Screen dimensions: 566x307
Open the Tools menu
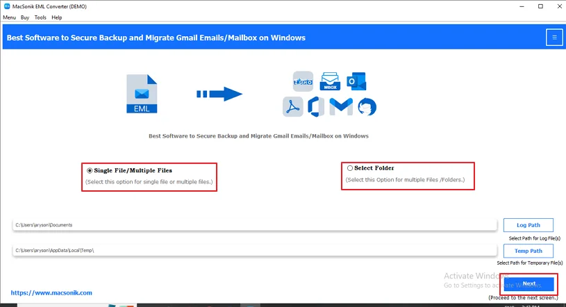(x=40, y=17)
